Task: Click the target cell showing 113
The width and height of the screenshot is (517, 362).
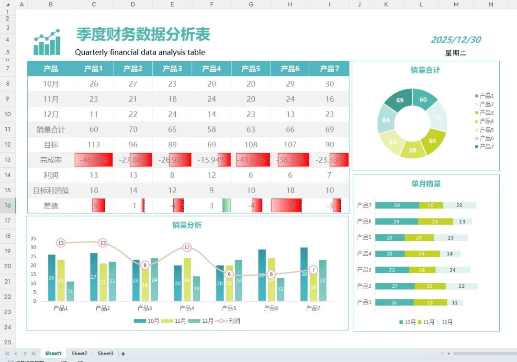Action: 94,144
